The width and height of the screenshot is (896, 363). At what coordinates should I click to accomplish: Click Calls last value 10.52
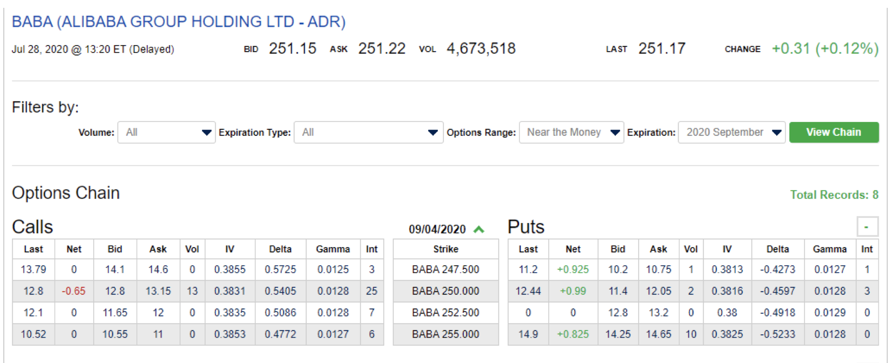(33, 334)
